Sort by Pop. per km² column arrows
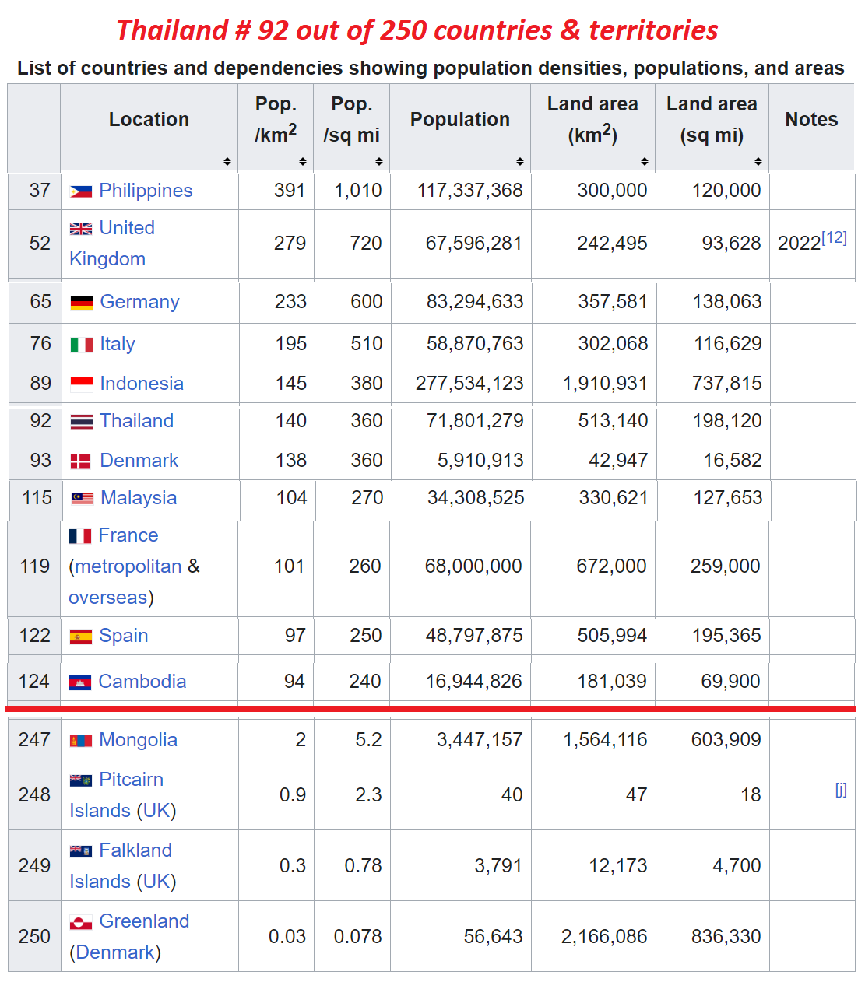Screen dimensions: 865x982 point(303,161)
